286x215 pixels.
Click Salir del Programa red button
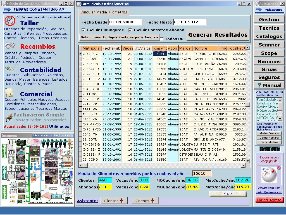pyautogui.click(x=269, y=200)
